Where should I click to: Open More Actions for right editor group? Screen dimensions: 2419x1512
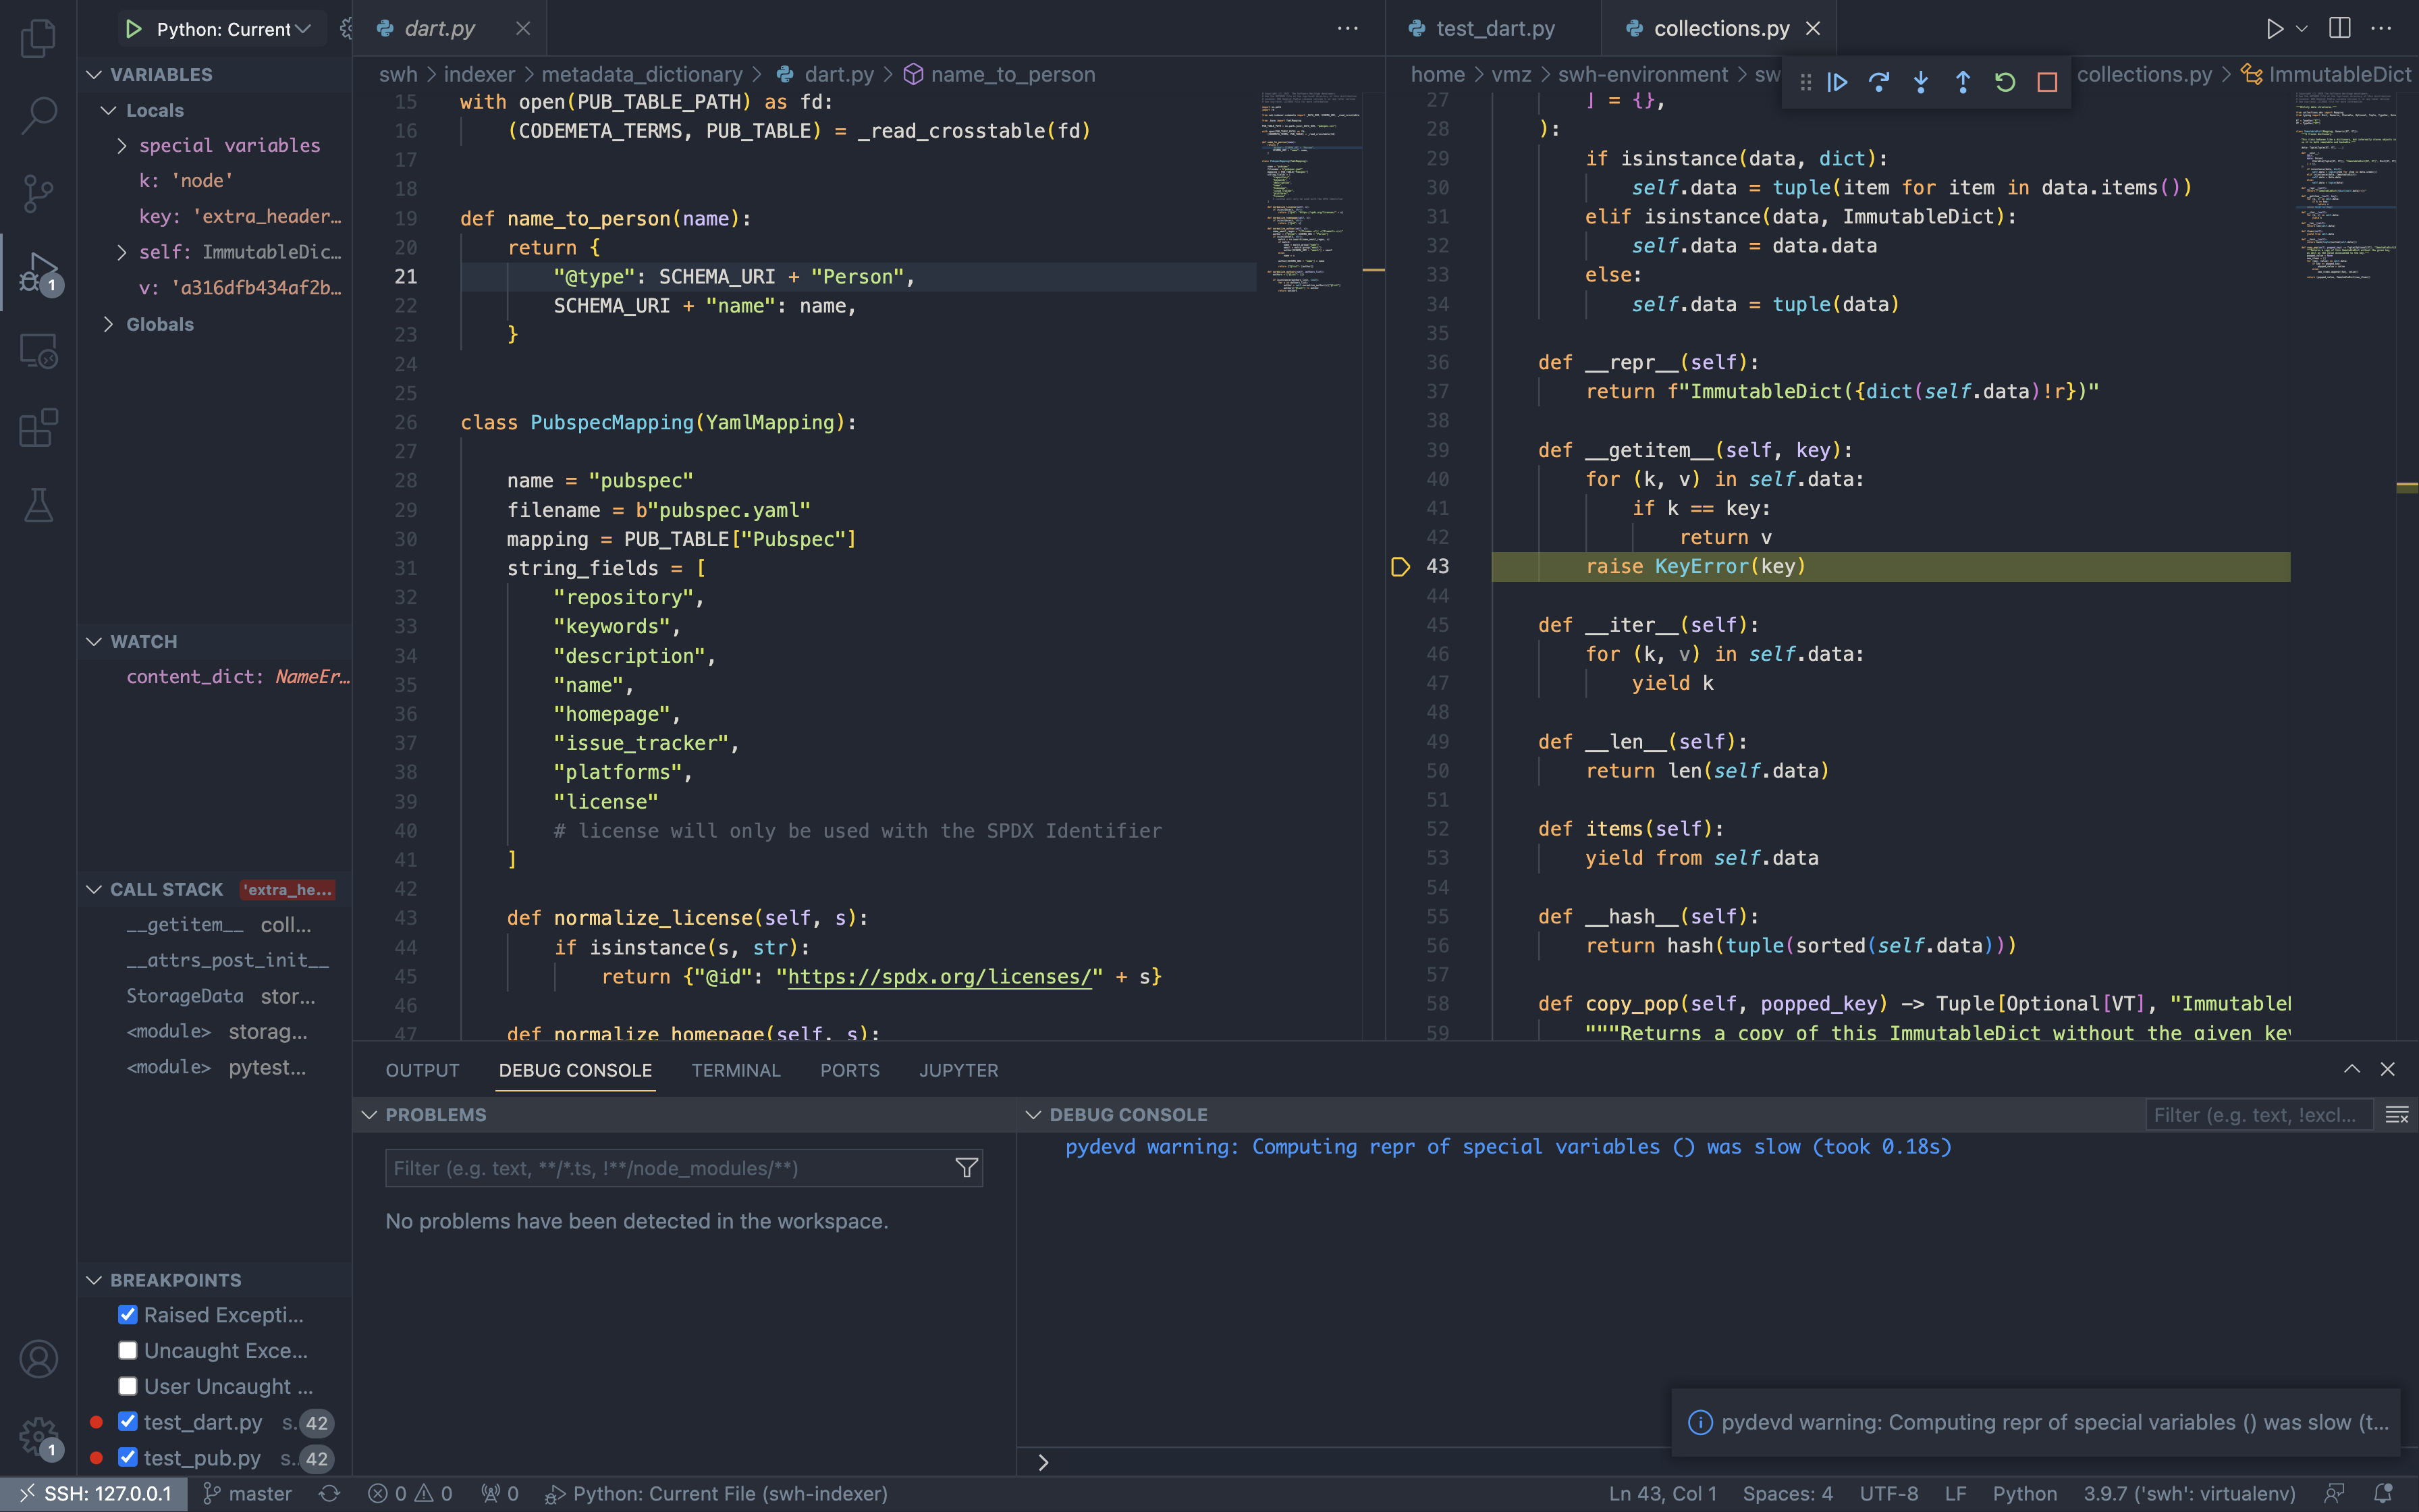point(2382,28)
